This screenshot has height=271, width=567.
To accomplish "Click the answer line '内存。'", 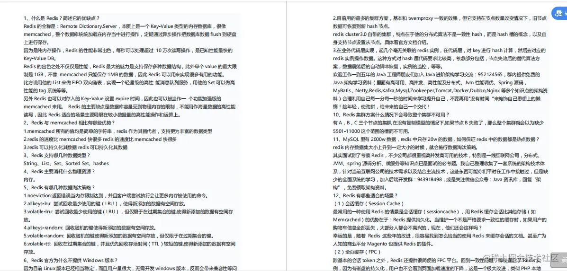I will tap(30, 179).
